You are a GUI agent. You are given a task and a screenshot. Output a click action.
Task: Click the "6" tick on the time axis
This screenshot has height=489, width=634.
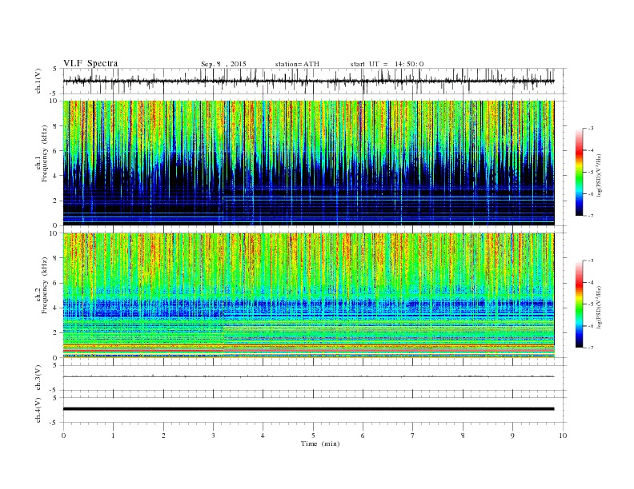coord(363,435)
